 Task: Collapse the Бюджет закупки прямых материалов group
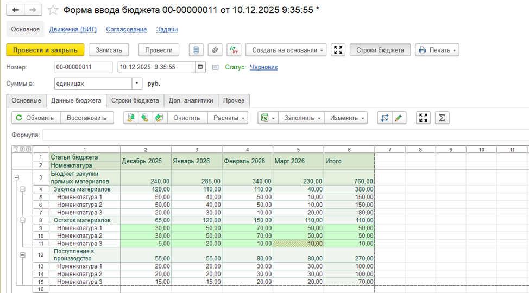15,177
